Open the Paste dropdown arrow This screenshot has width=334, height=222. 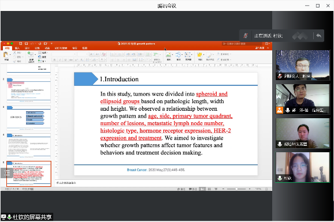click(x=10, y=55)
